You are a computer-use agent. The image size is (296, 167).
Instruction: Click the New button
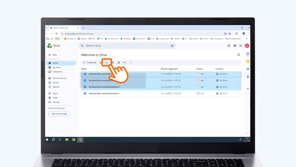53,55
